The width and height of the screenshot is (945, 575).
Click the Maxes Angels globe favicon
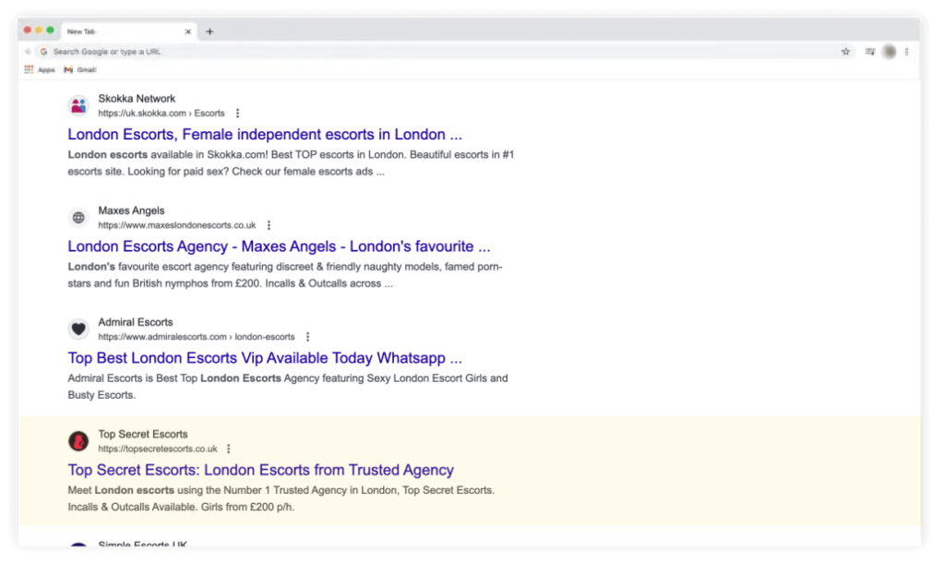78,218
